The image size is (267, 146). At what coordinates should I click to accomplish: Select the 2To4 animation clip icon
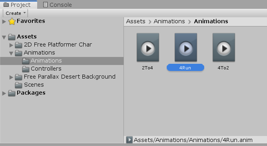pyautogui.click(x=148, y=47)
